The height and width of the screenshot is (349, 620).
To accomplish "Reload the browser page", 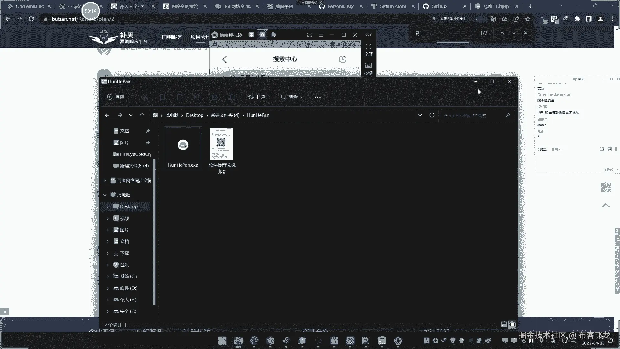I will pos(31,19).
